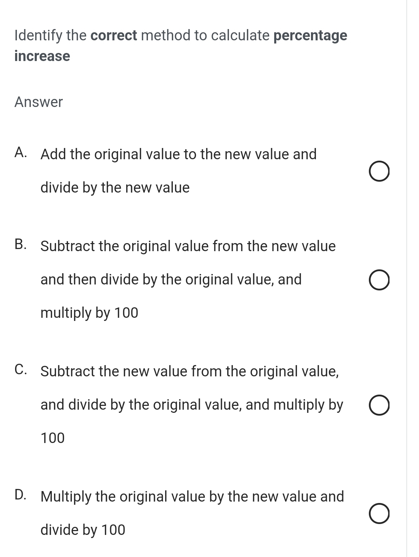Click the letter label 'C.'
The height and width of the screenshot is (557, 419).
coord(22,370)
